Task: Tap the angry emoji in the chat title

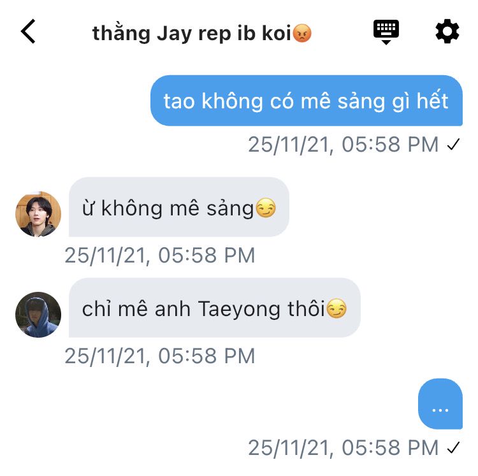Action: 302,33
